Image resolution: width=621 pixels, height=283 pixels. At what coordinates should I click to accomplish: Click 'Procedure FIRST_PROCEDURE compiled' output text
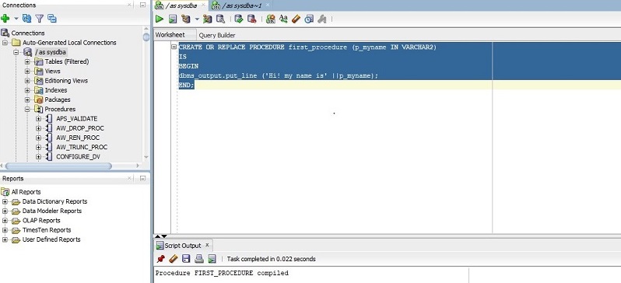[x=222, y=273]
